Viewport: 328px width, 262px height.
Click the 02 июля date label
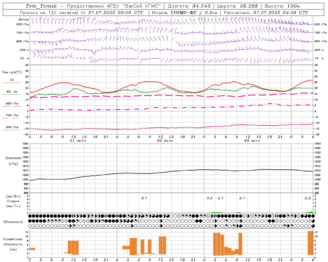click(x=165, y=141)
